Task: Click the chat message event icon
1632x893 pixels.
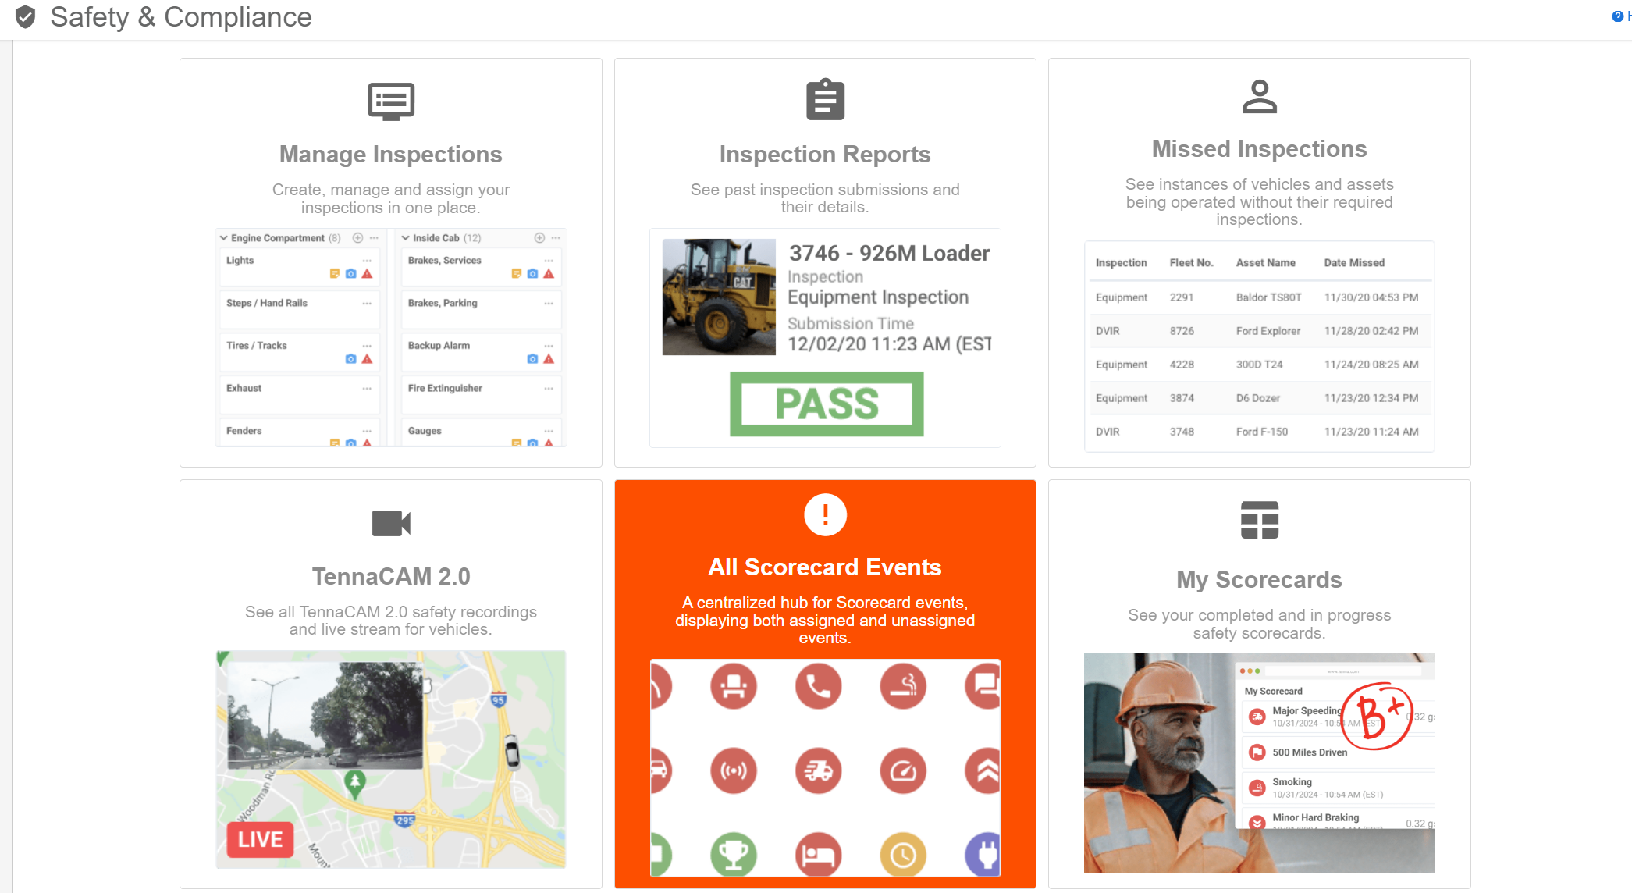Action: coord(983,686)
